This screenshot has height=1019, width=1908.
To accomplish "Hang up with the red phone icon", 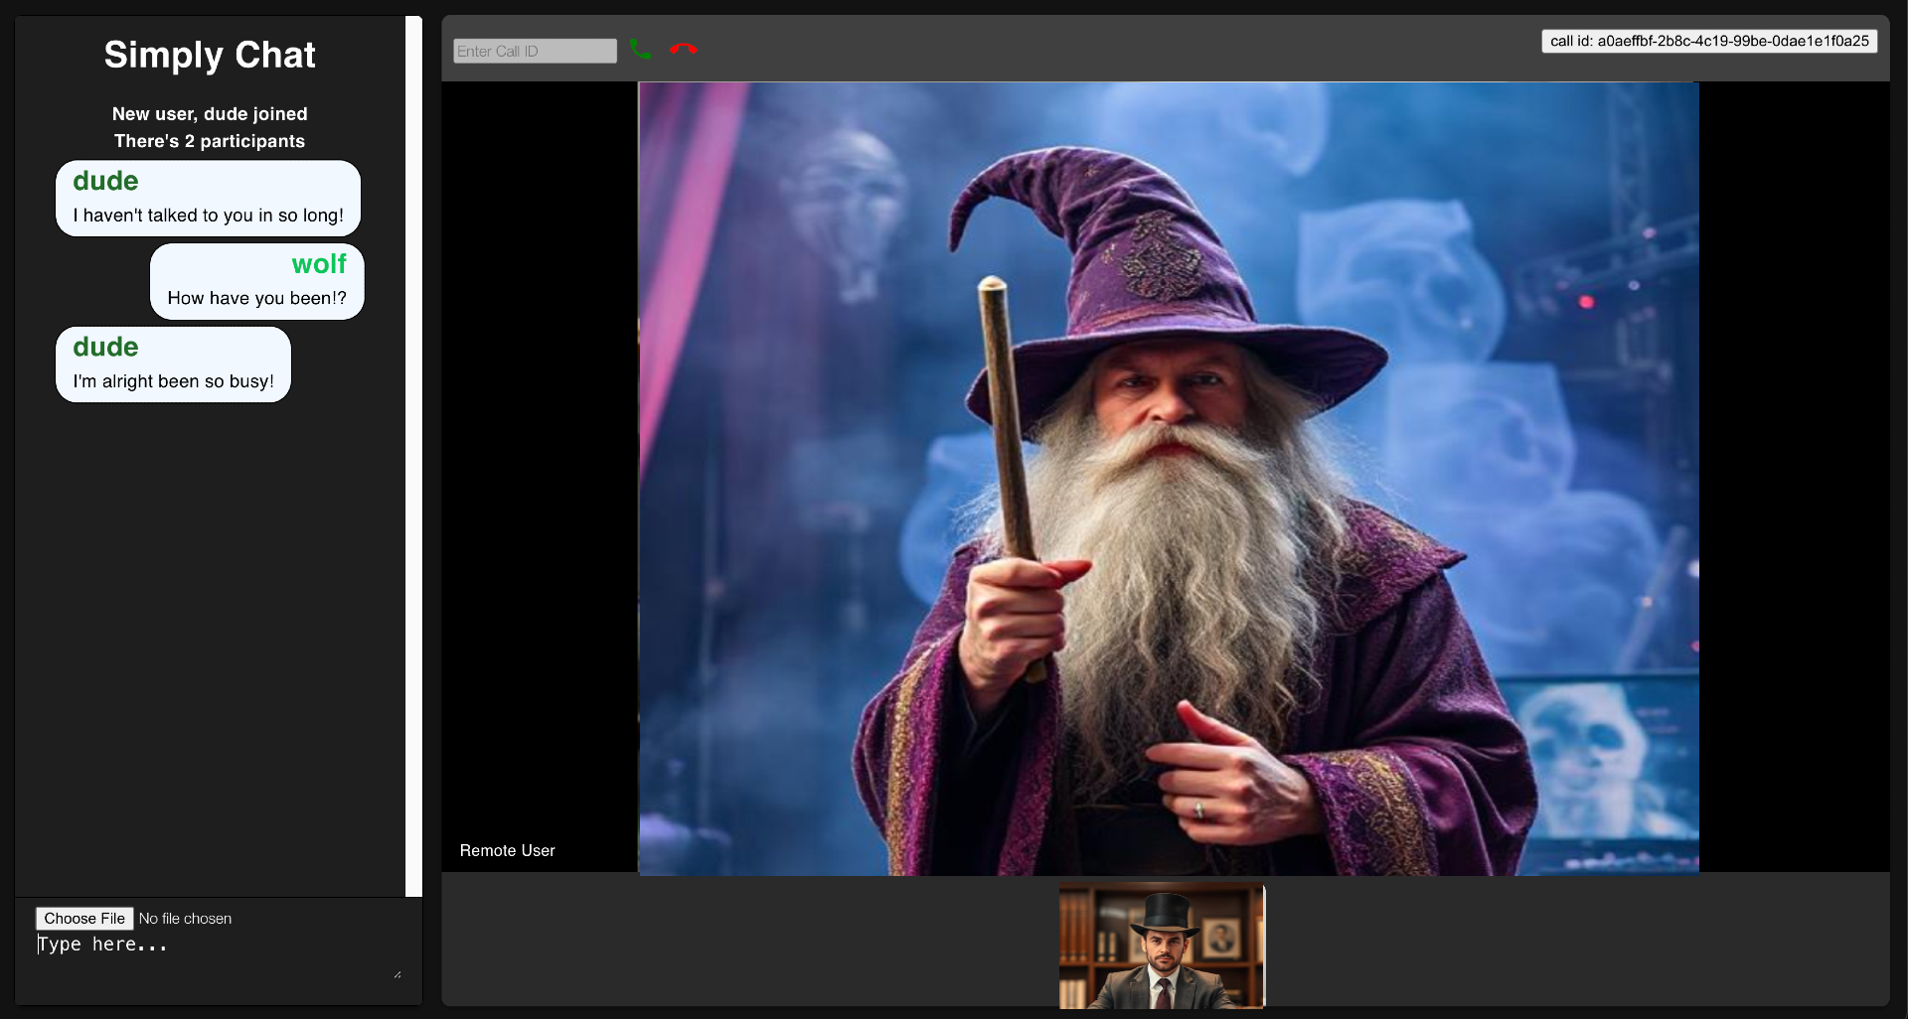I will (683, 50).
